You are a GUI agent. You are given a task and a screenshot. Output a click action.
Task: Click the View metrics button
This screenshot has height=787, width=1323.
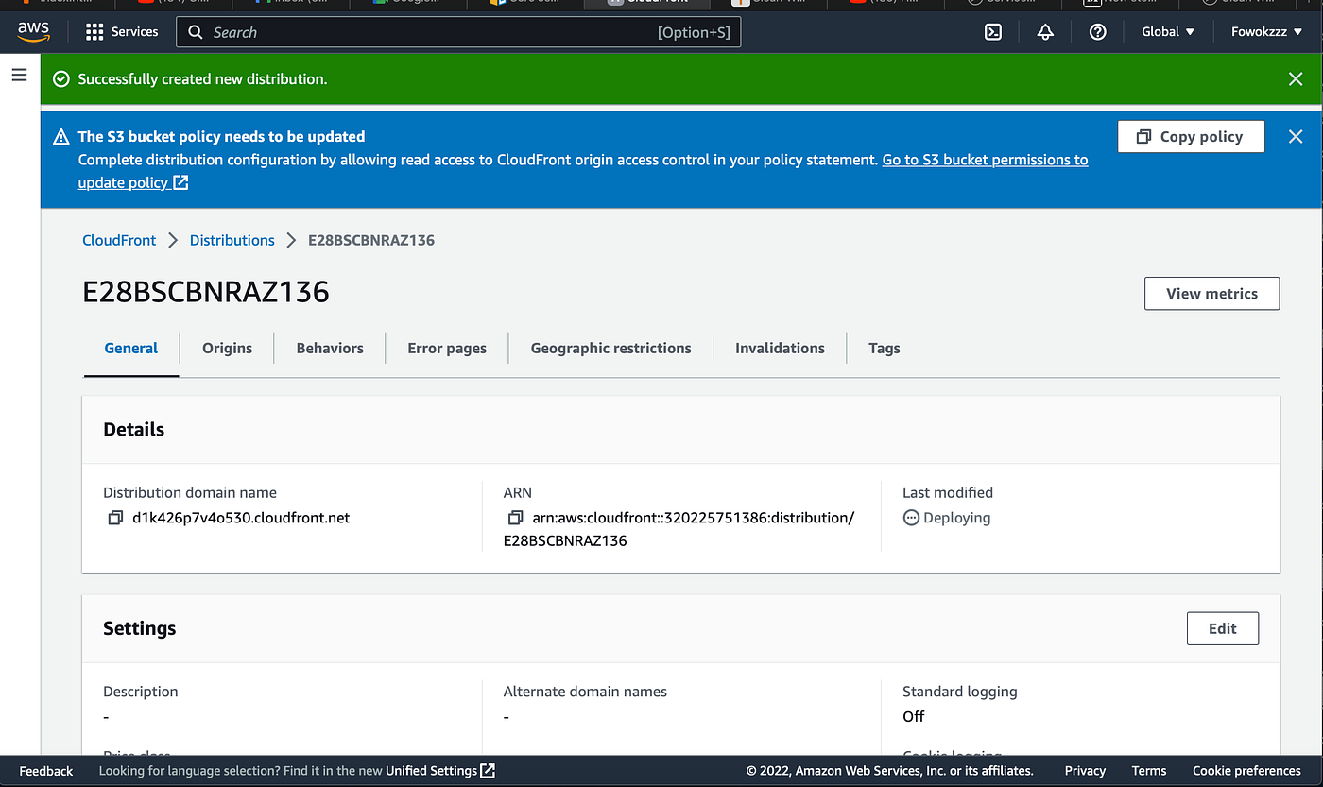pyautogui.click(x=1211, y=294)
